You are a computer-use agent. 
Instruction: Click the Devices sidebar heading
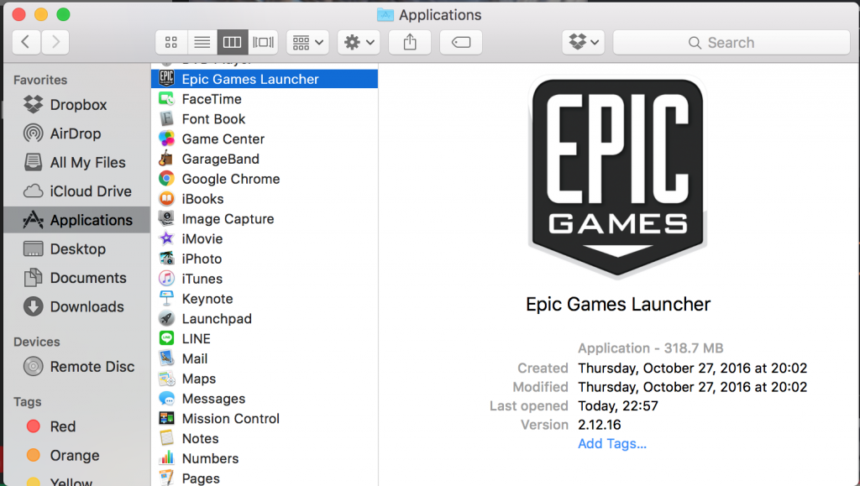[37, 342]
